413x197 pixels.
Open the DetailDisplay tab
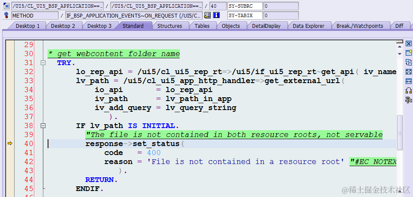tap(266, 26)
